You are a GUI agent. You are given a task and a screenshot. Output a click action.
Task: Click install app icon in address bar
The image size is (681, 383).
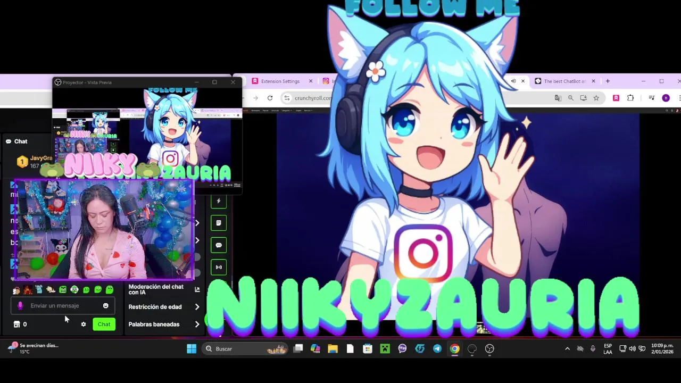click(x=583, y=98)
